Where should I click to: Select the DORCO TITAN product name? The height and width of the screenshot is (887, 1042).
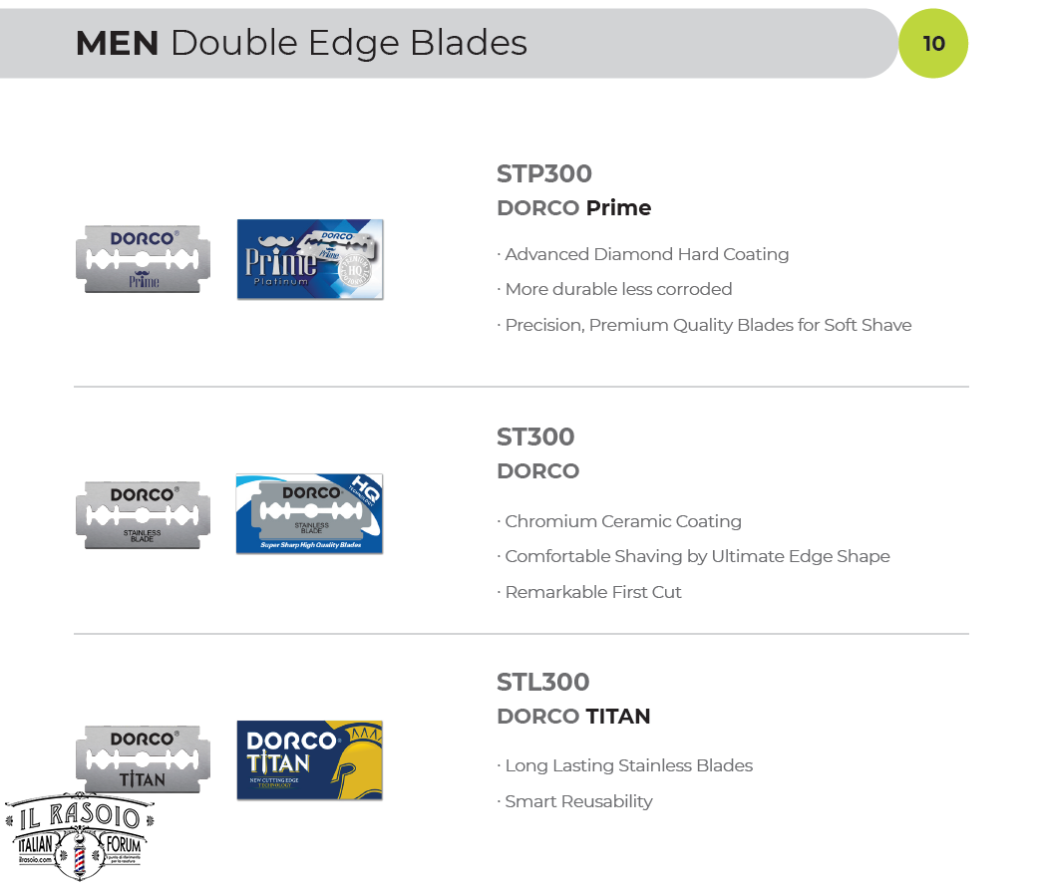tap(573, 716)
